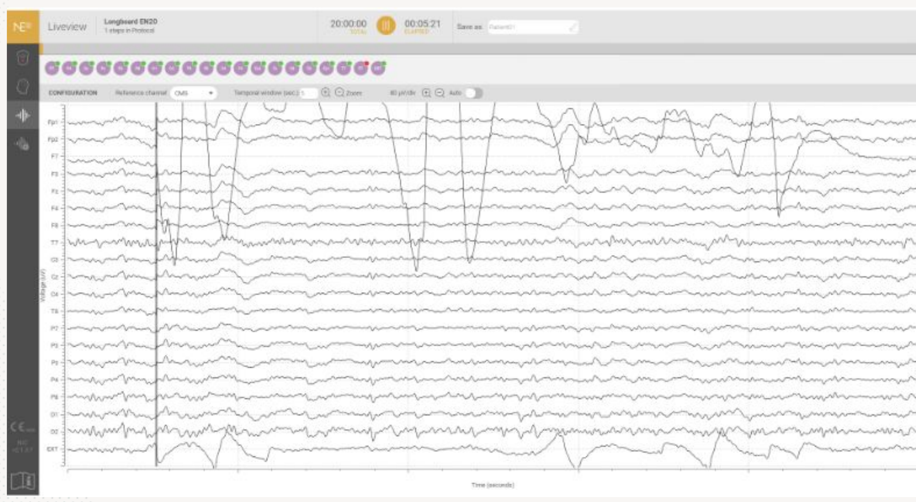
Task: Click the 80 µV/div scale value
Action: [x=403, y=93]
